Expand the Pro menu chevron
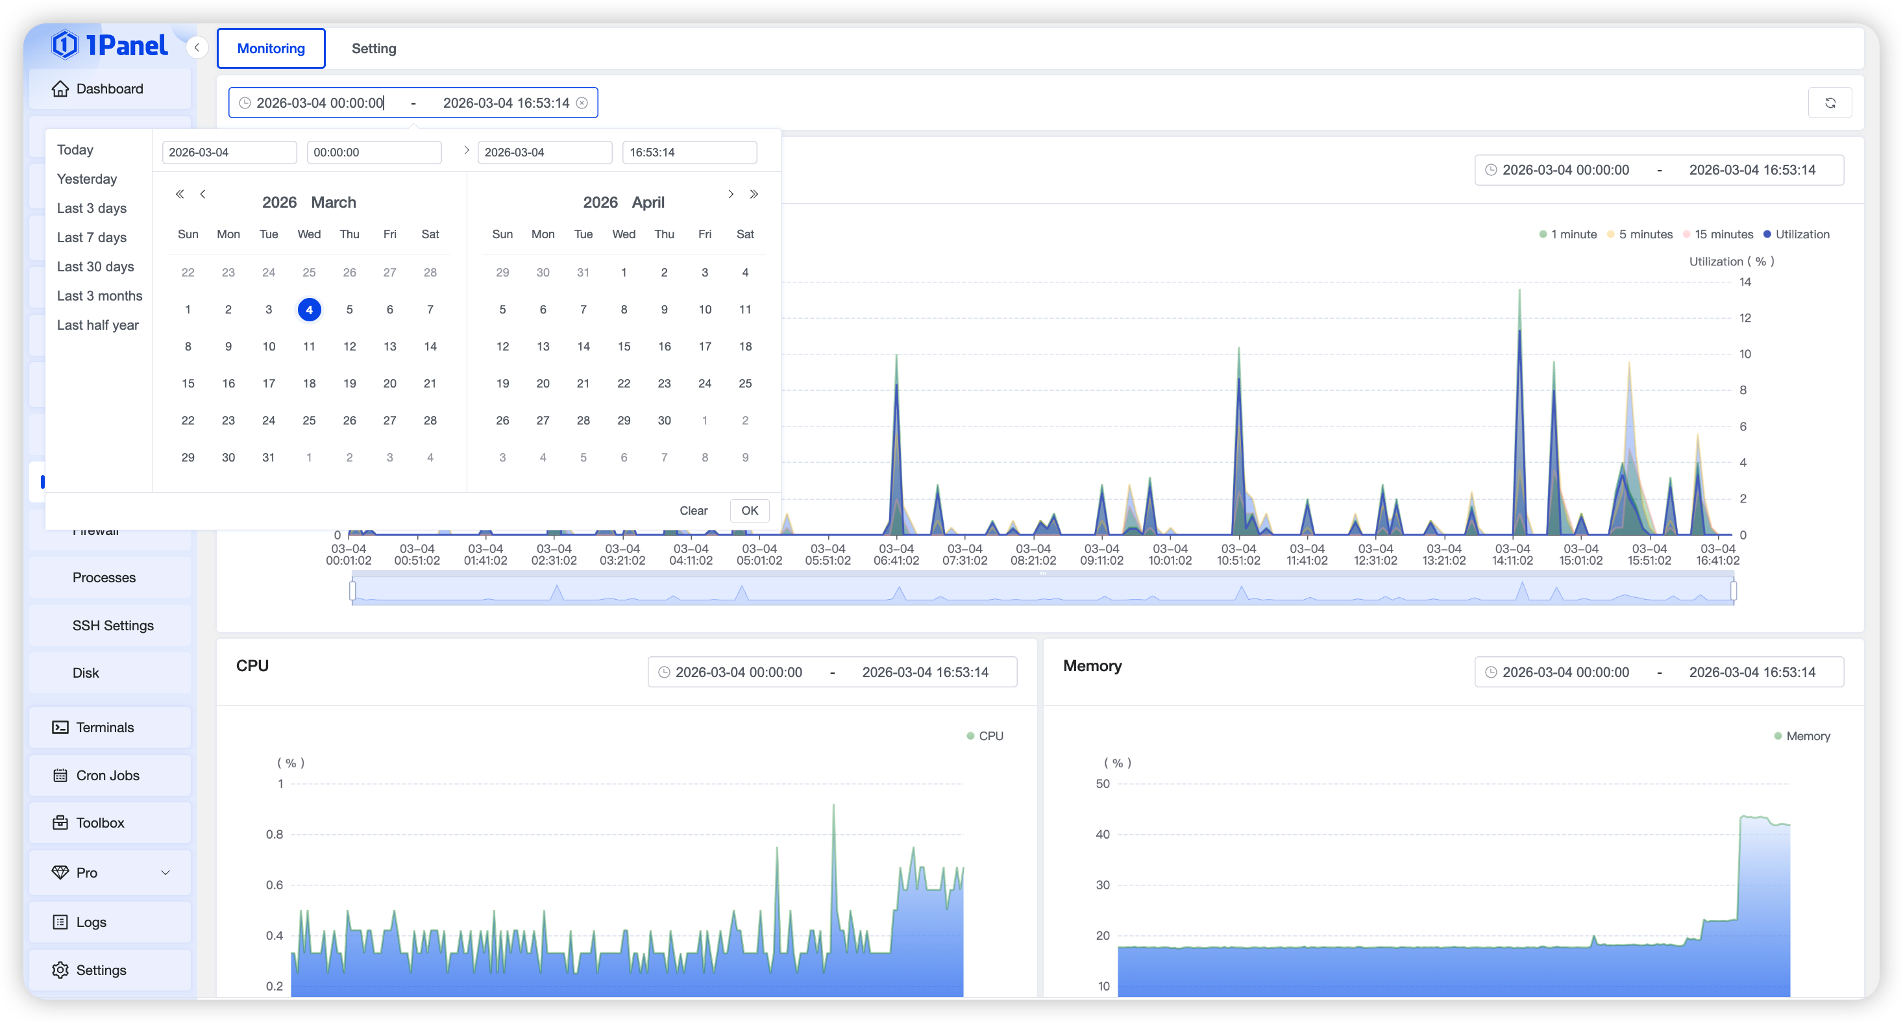The height and width of the screenshot is (1023, 1903). click(x=166, y=872)
